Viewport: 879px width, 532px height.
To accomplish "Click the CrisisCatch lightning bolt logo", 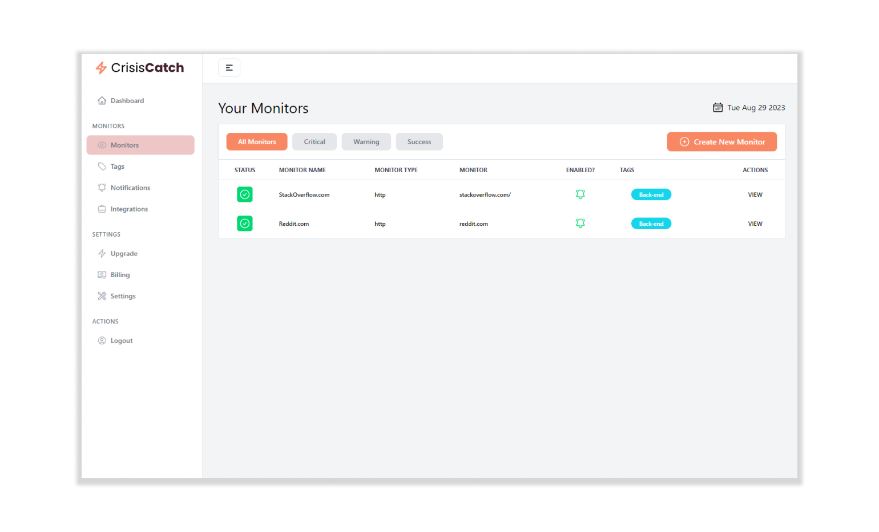I will 102,68.
